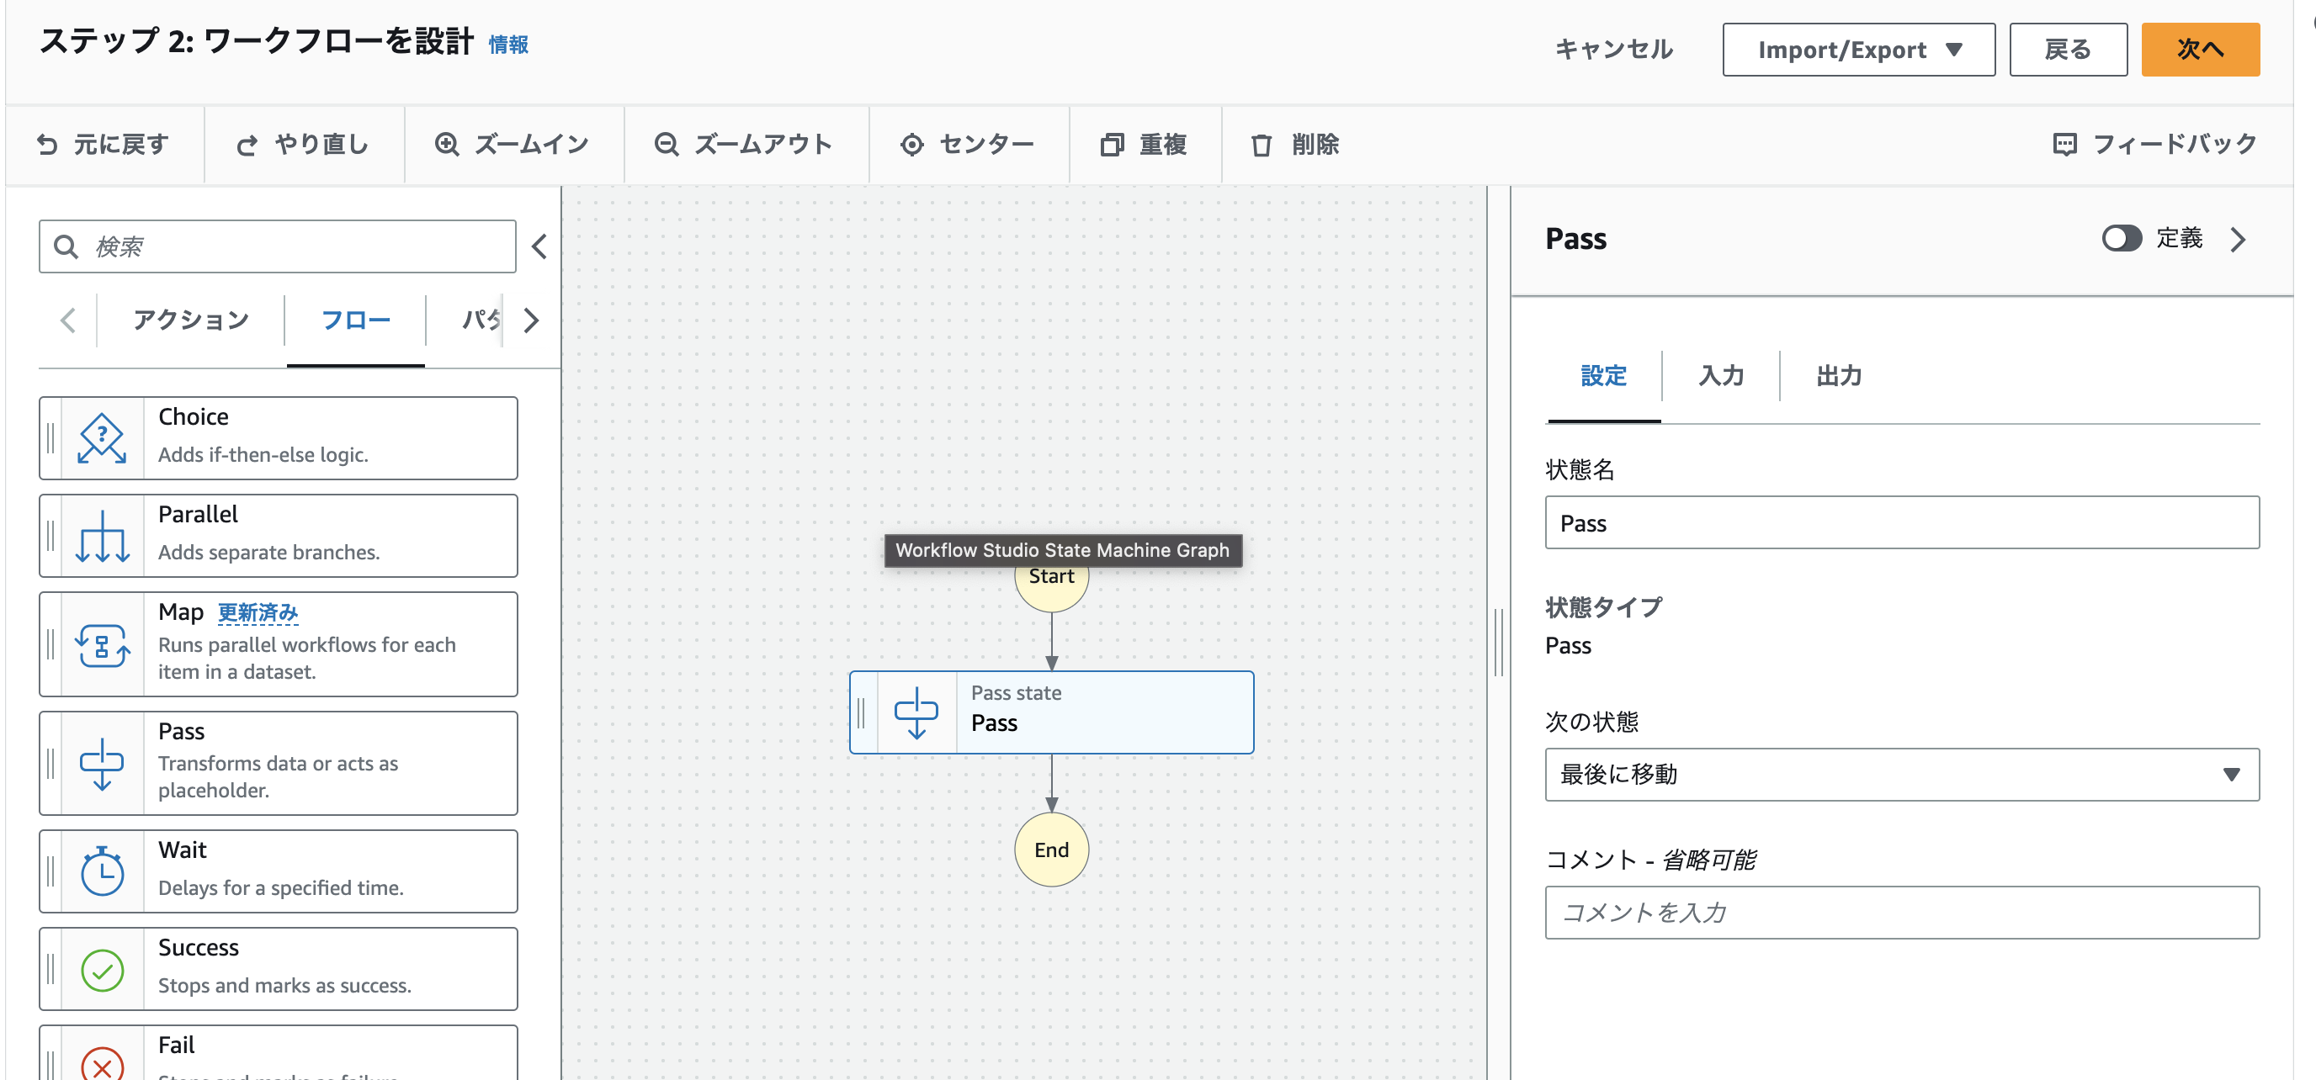The height and width of the screenshot is (1080, 2316).
Task: Click the Map state icon
Action: (x=102, y=644)
